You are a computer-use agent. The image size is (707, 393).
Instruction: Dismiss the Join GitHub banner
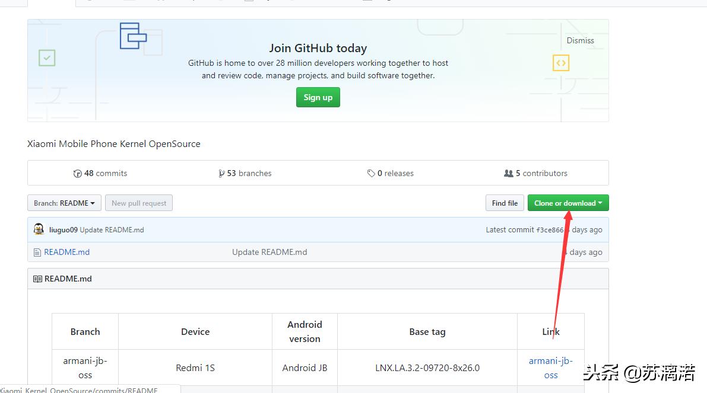point(580,40)
